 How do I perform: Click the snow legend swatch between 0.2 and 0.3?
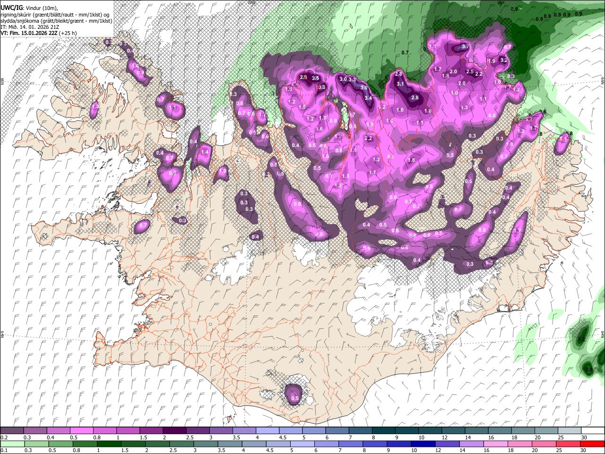coord(12,431)
